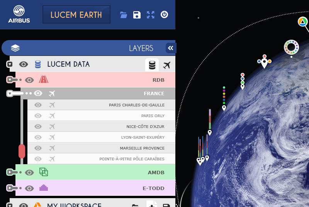Click the stacked layers icon in header
The height and width of the screenshot is (207, 309).
click(15, 48)
